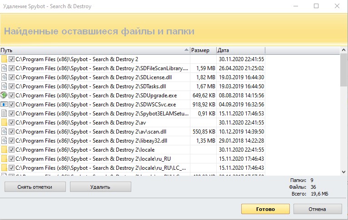Click the DLL icon beside av\scan.dll
This screenshot has height=220, width=348.
click(x=4, y=132)
